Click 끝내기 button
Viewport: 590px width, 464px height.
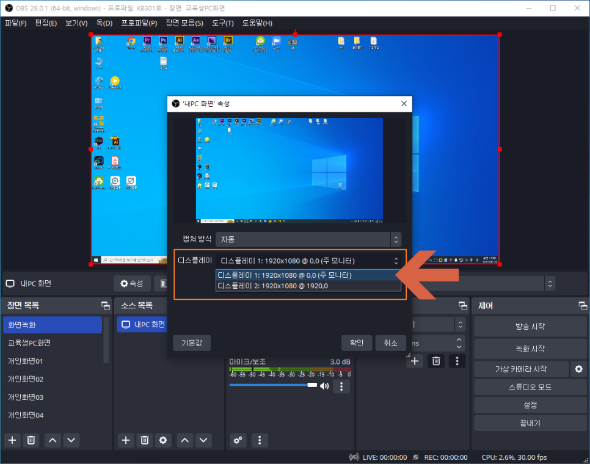[530, 423]
